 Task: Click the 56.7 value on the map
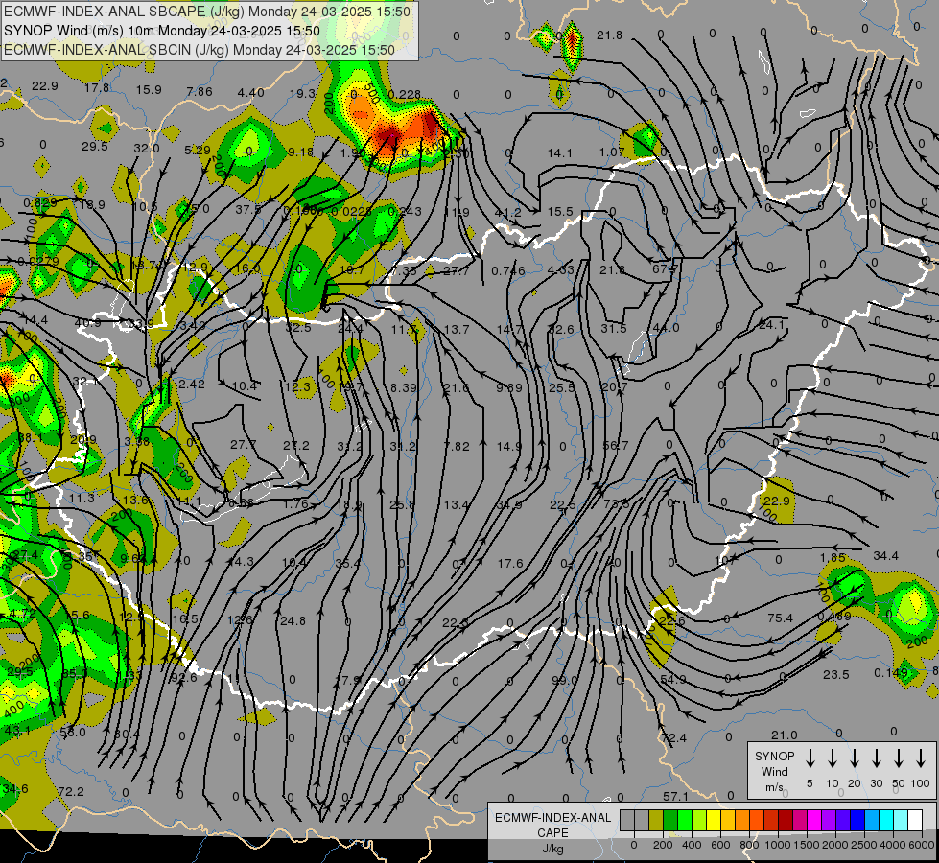point(616,446)
